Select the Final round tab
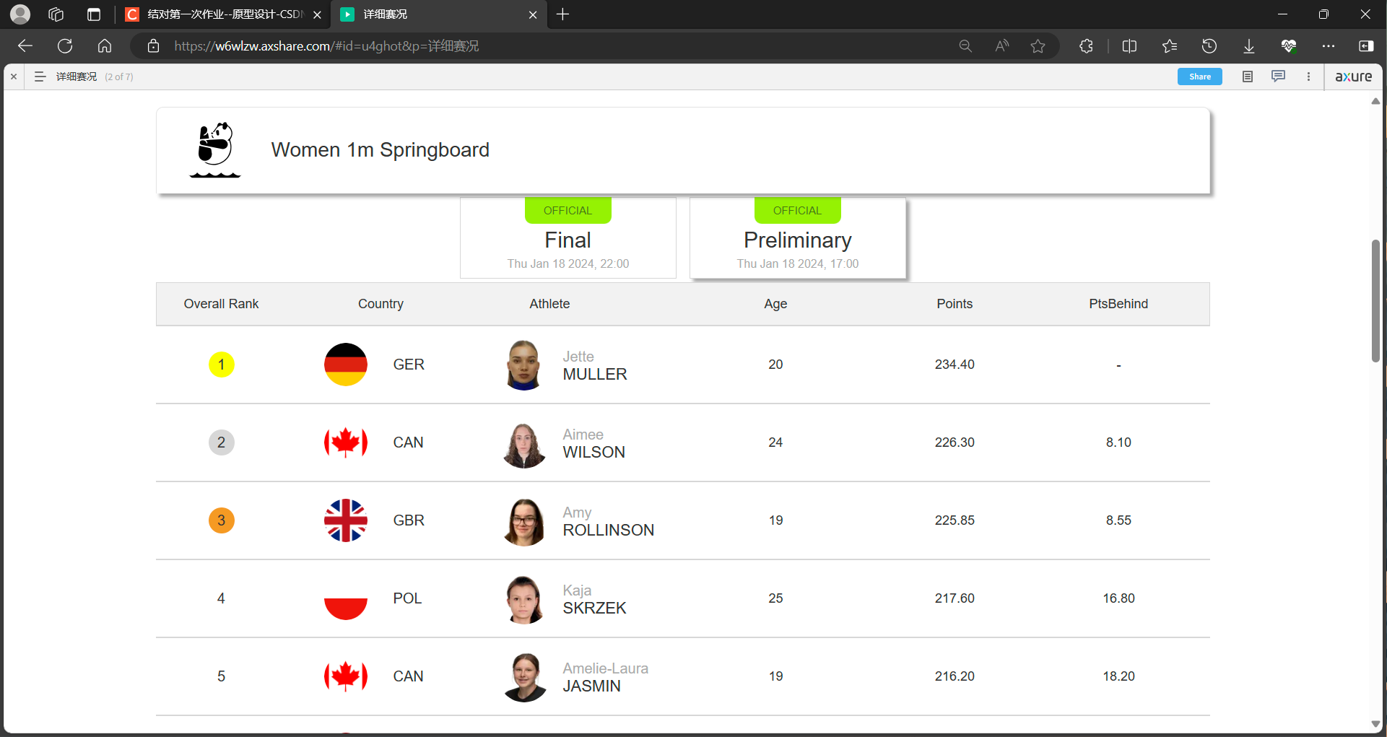 568,237
